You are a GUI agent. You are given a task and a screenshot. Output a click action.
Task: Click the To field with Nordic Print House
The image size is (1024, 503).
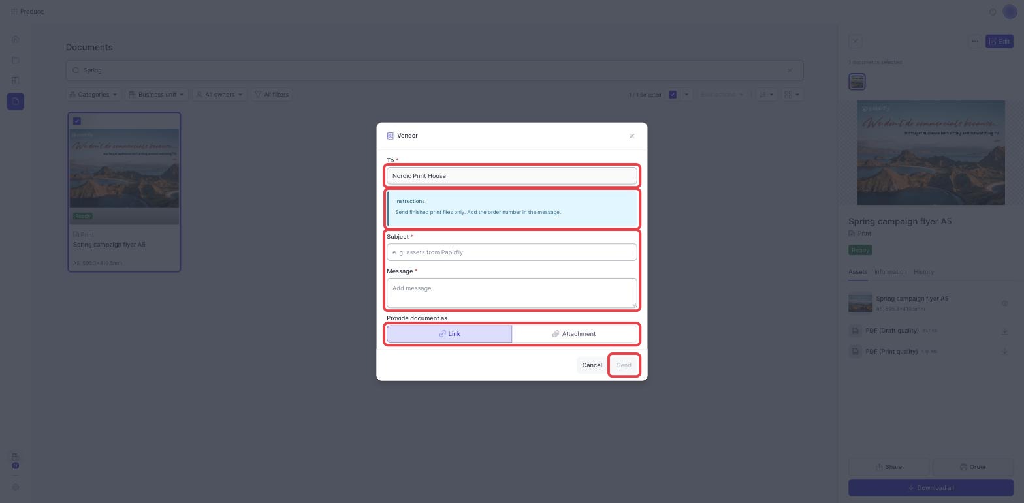click(x=511, y=175)
